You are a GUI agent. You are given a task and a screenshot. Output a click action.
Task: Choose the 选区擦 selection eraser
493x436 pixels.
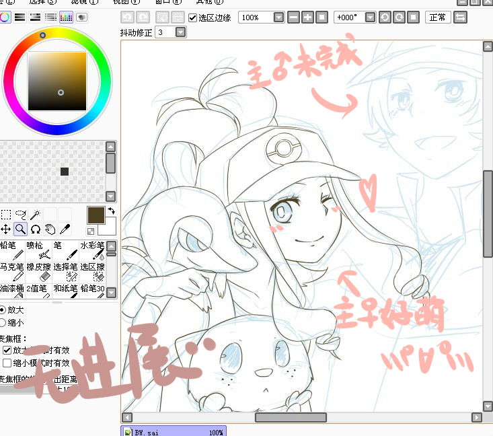click(92, 272)
